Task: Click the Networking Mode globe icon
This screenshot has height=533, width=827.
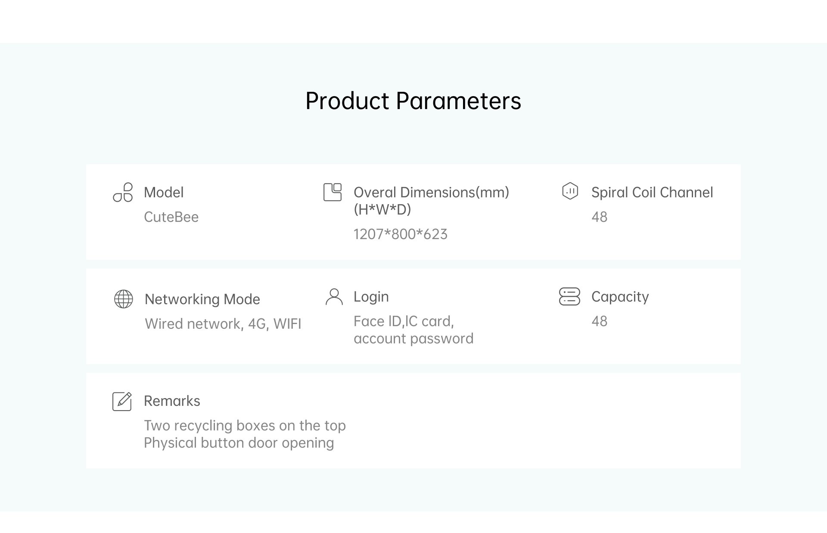Action: (x=124, y=299)
